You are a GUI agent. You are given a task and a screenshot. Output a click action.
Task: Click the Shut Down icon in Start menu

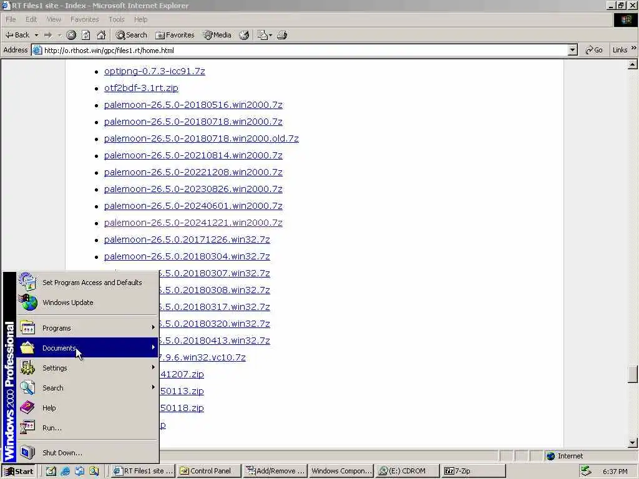(x=27, y=452)
